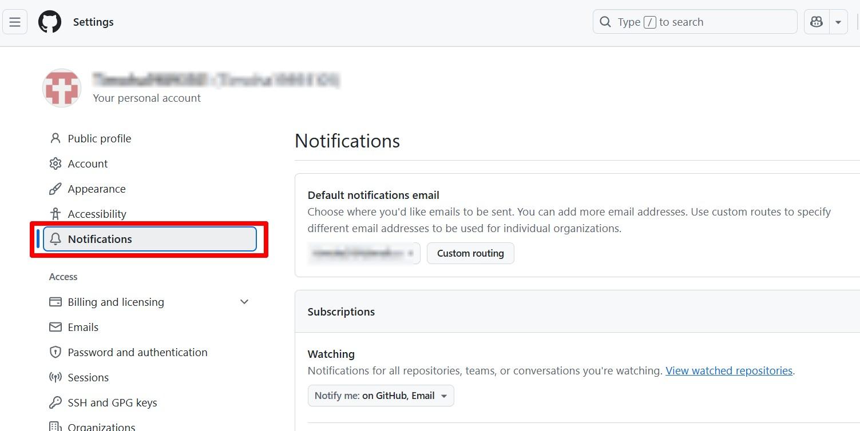Image resolution: width=860 pixels, height=431 pixels.
Task: Open the hamburger navigation menu
Action: (15, 22)
